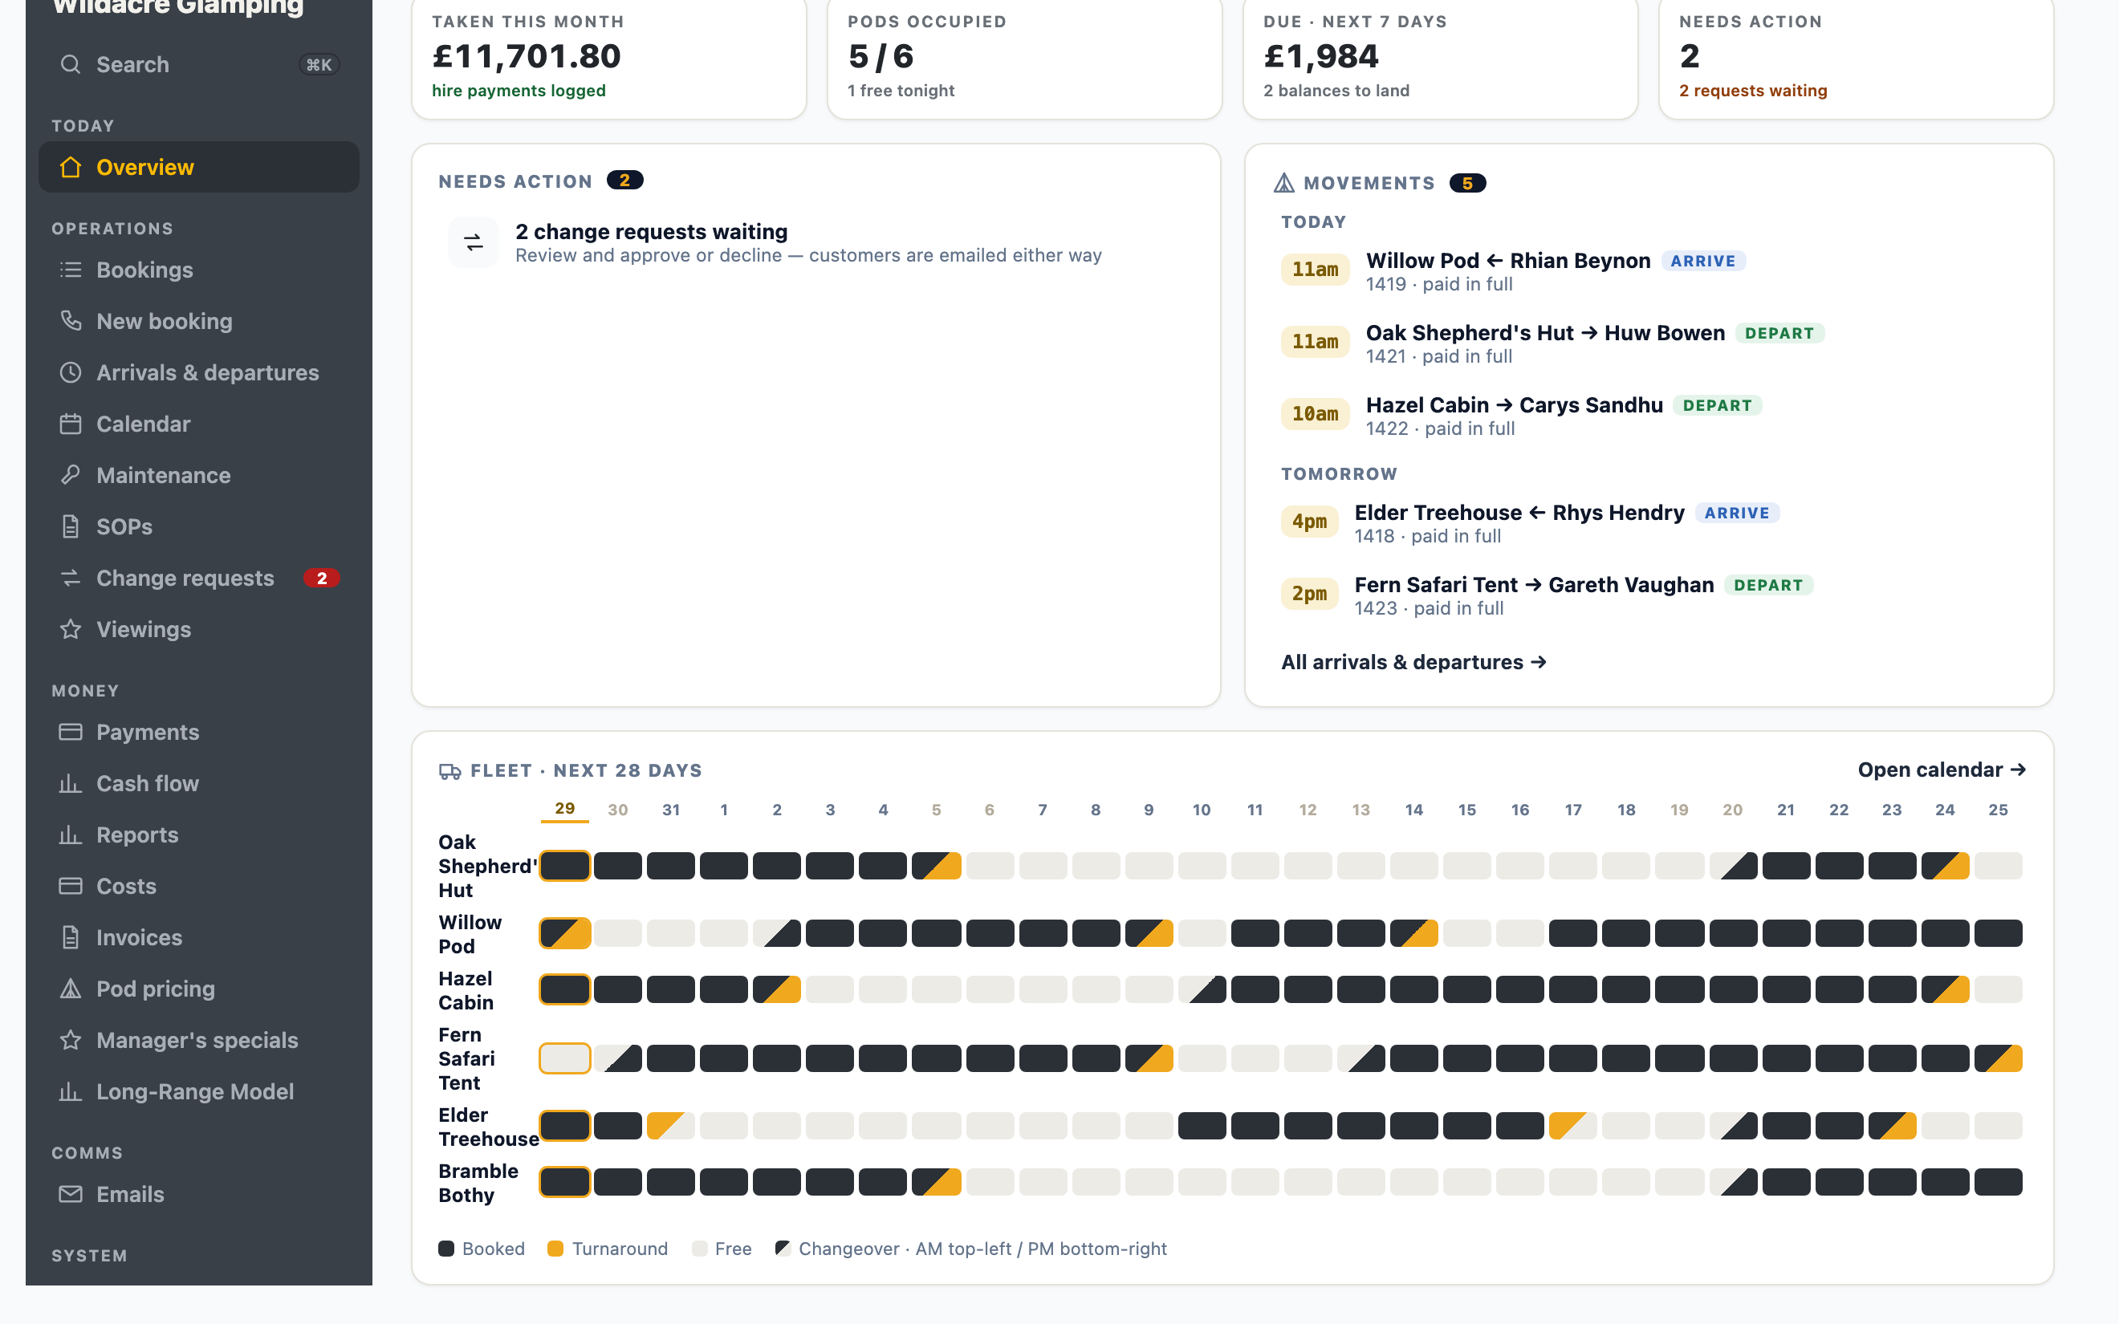Click the New booking phone icon
Viewport: 2119px width, 1324px height.
pos(71,321)
